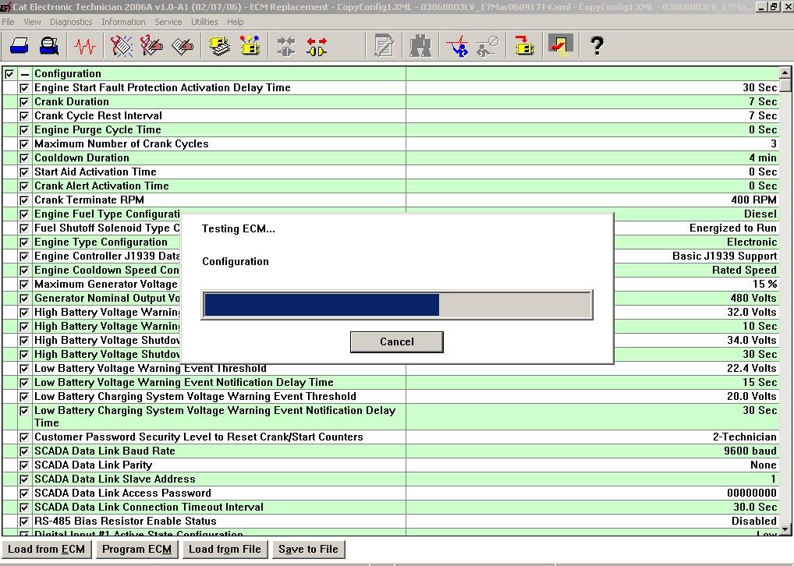
Task: Click Load from ECM button
Action: point(46,550)
